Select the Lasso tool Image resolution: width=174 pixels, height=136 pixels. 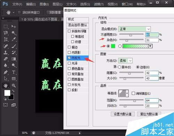[6, 33]
